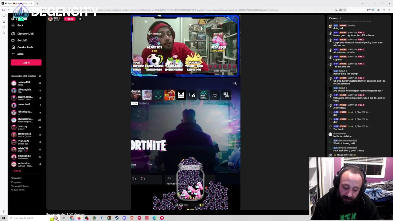
Task: Open the Viewers list header
Action: pos(335,18)
